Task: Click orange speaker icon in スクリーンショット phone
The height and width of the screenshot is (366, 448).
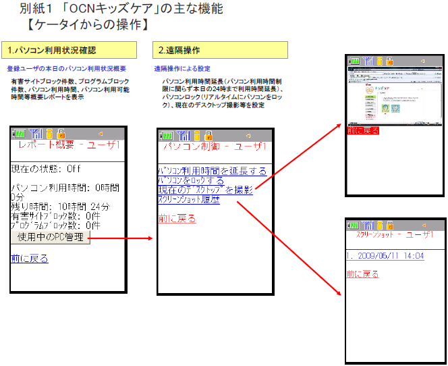Action: [424, 226]
